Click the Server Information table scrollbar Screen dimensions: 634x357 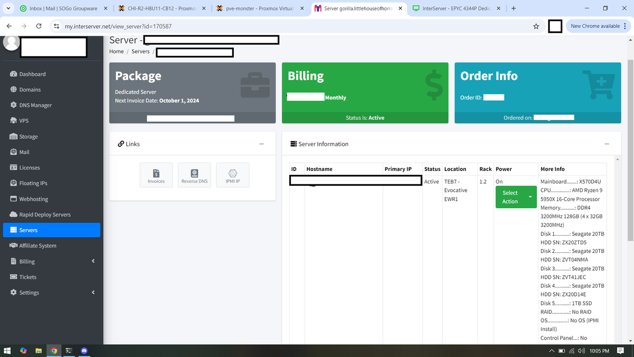tap(617, 250)
